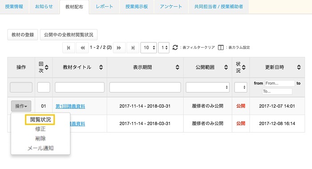
Task: Expand 状況 filter dropdown
Action: coord(241,87)
